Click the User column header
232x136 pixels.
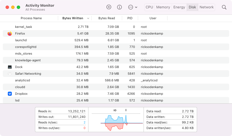[153, 18]
